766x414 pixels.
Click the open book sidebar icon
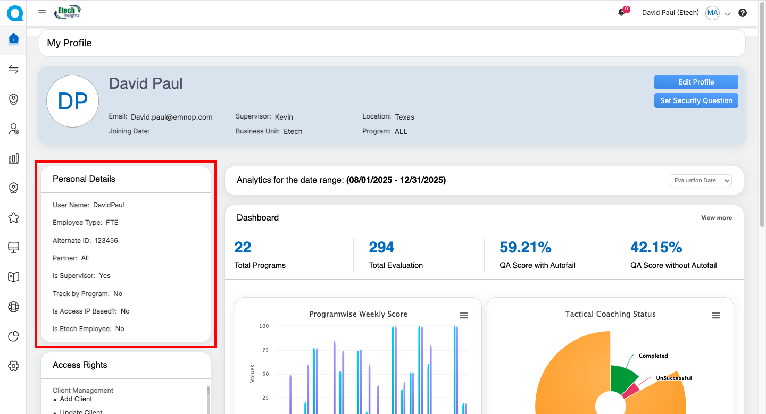[x=14, y=277]
